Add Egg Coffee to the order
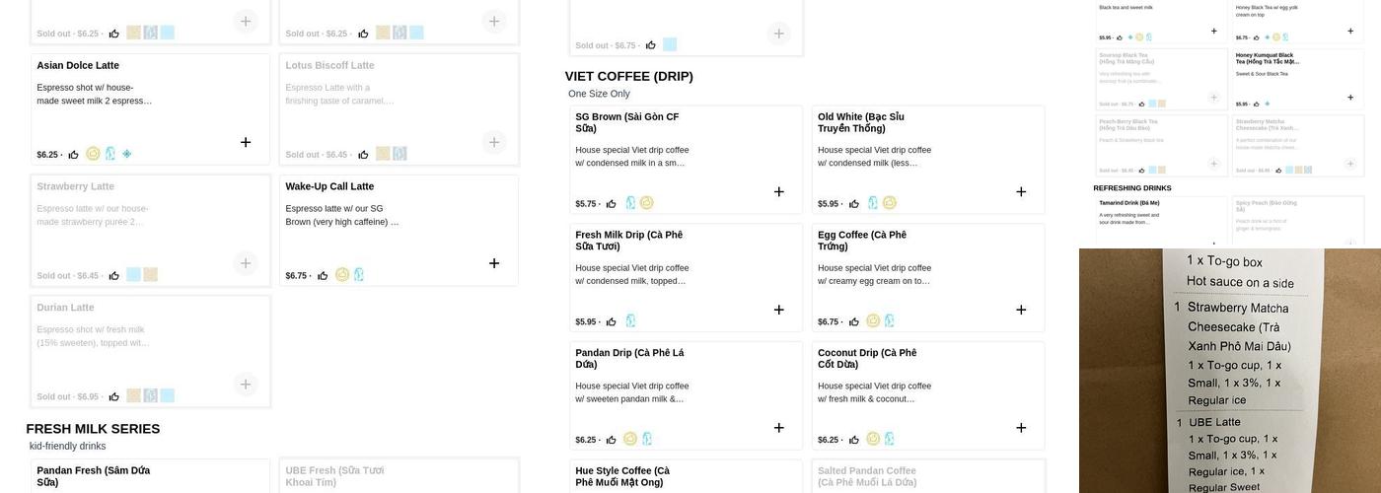This screenshot has width=1381, height=493. pos(1021,310)
